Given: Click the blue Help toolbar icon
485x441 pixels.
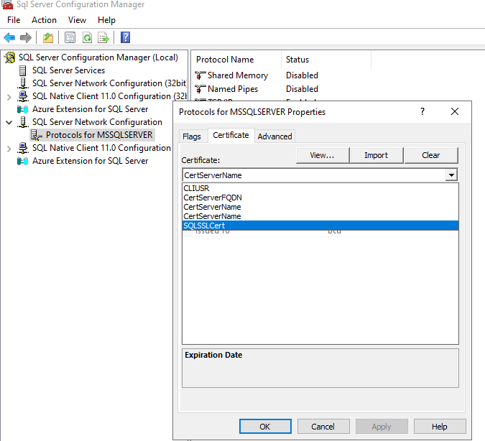Looking at the screenshot, I should click(125, 37).
